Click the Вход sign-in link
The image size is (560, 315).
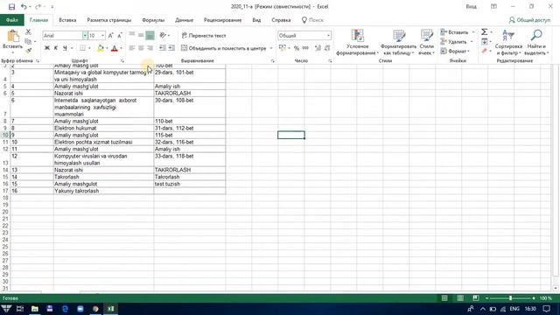click(471, 6)
